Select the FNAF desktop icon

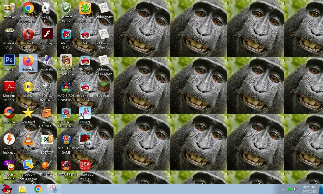85,37
